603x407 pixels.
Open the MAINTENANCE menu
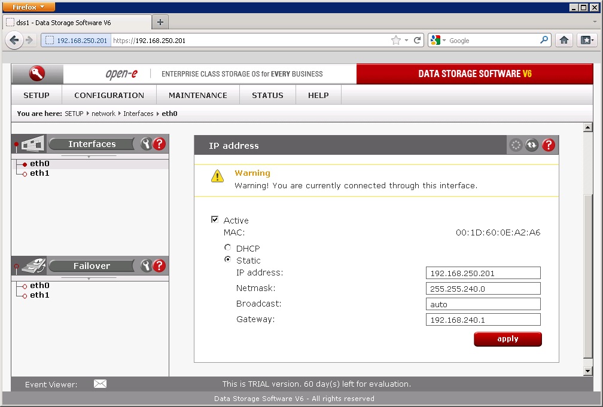click(x=197, y=95)
